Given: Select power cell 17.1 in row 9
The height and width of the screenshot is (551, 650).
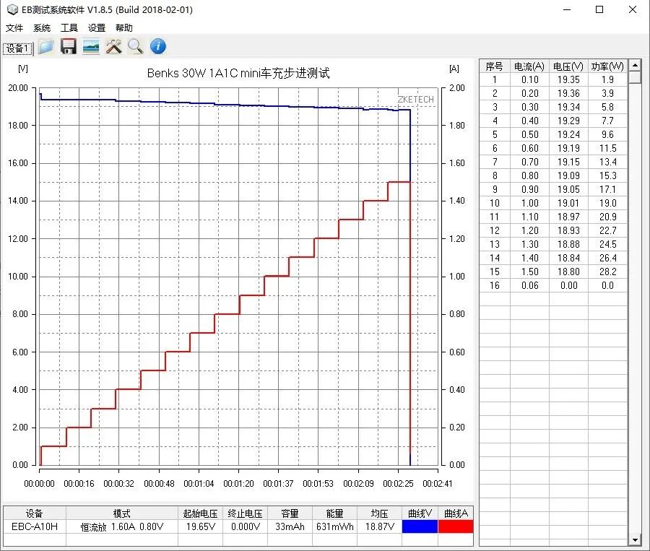Looking at the screenshot, I should click(x=607, y=189).
